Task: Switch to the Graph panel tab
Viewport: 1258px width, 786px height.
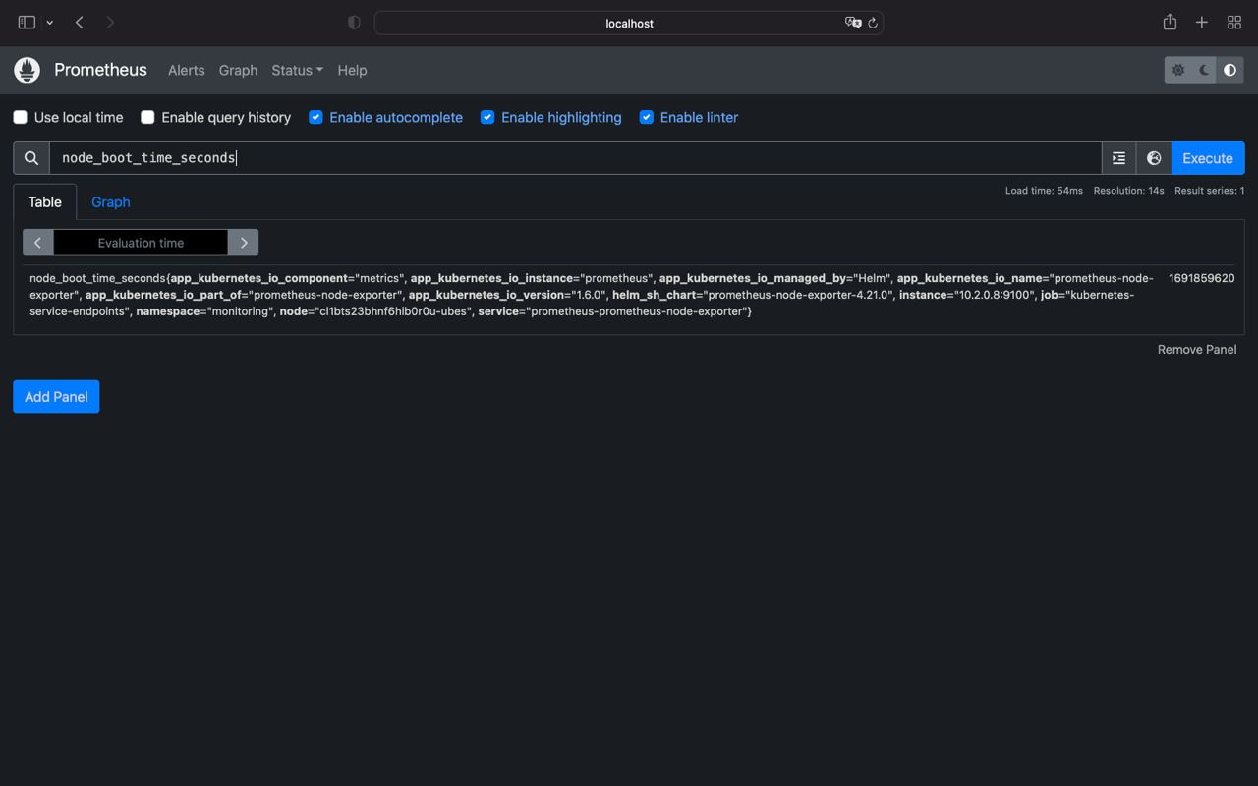Action: (x=111, y=201)
